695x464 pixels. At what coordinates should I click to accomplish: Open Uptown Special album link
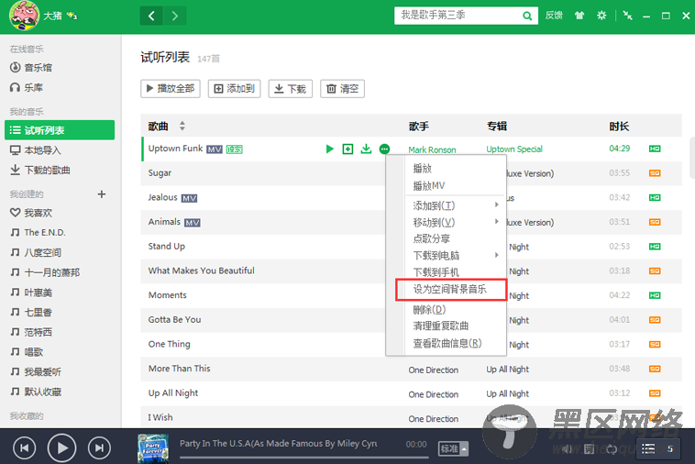click(514, 149)
